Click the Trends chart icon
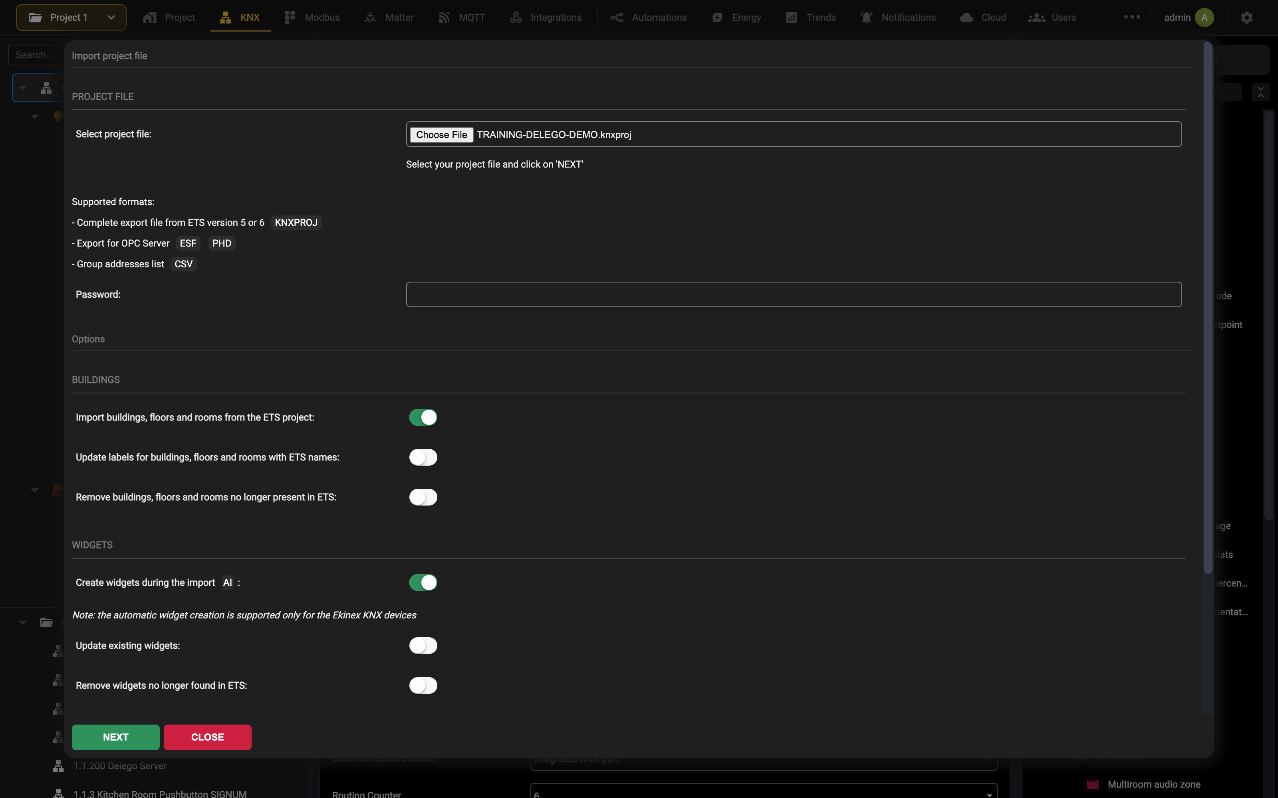 point(791,18)
